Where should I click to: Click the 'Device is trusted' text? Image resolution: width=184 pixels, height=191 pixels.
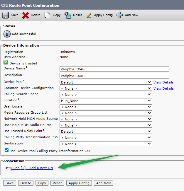[23, 63]
